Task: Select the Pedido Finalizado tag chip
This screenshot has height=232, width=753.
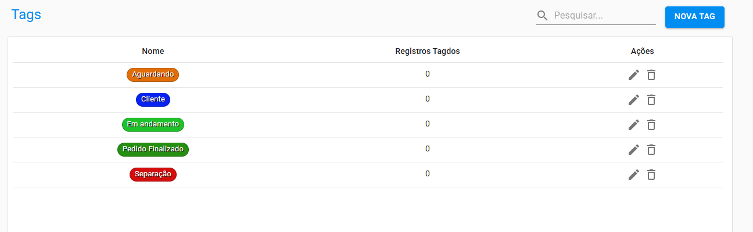Action: [x=153, y=149]
